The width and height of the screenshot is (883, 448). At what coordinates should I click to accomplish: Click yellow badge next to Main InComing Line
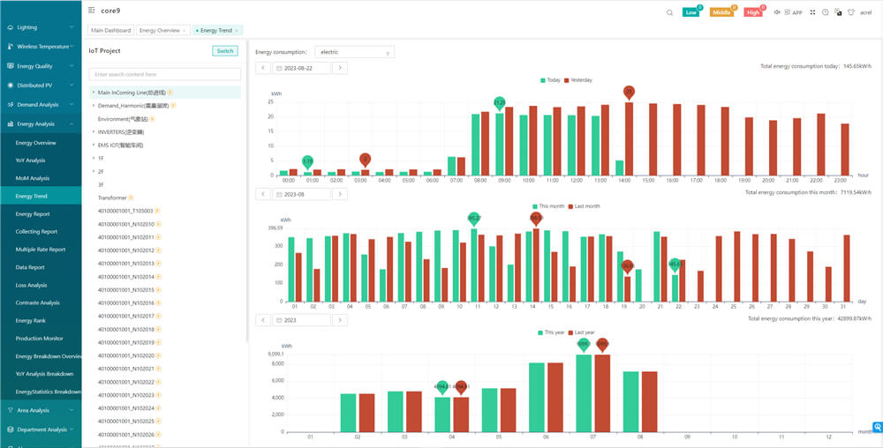point(170,93)
